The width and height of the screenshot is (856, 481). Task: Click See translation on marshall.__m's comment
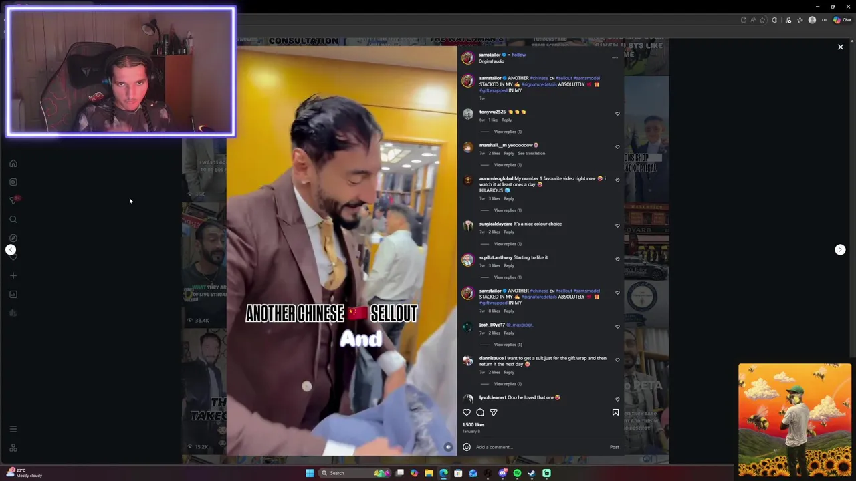[x=531, y=153]
